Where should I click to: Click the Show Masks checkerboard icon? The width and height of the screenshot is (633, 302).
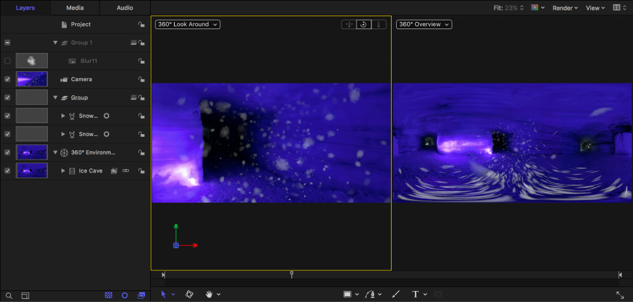tap(109, 296)
